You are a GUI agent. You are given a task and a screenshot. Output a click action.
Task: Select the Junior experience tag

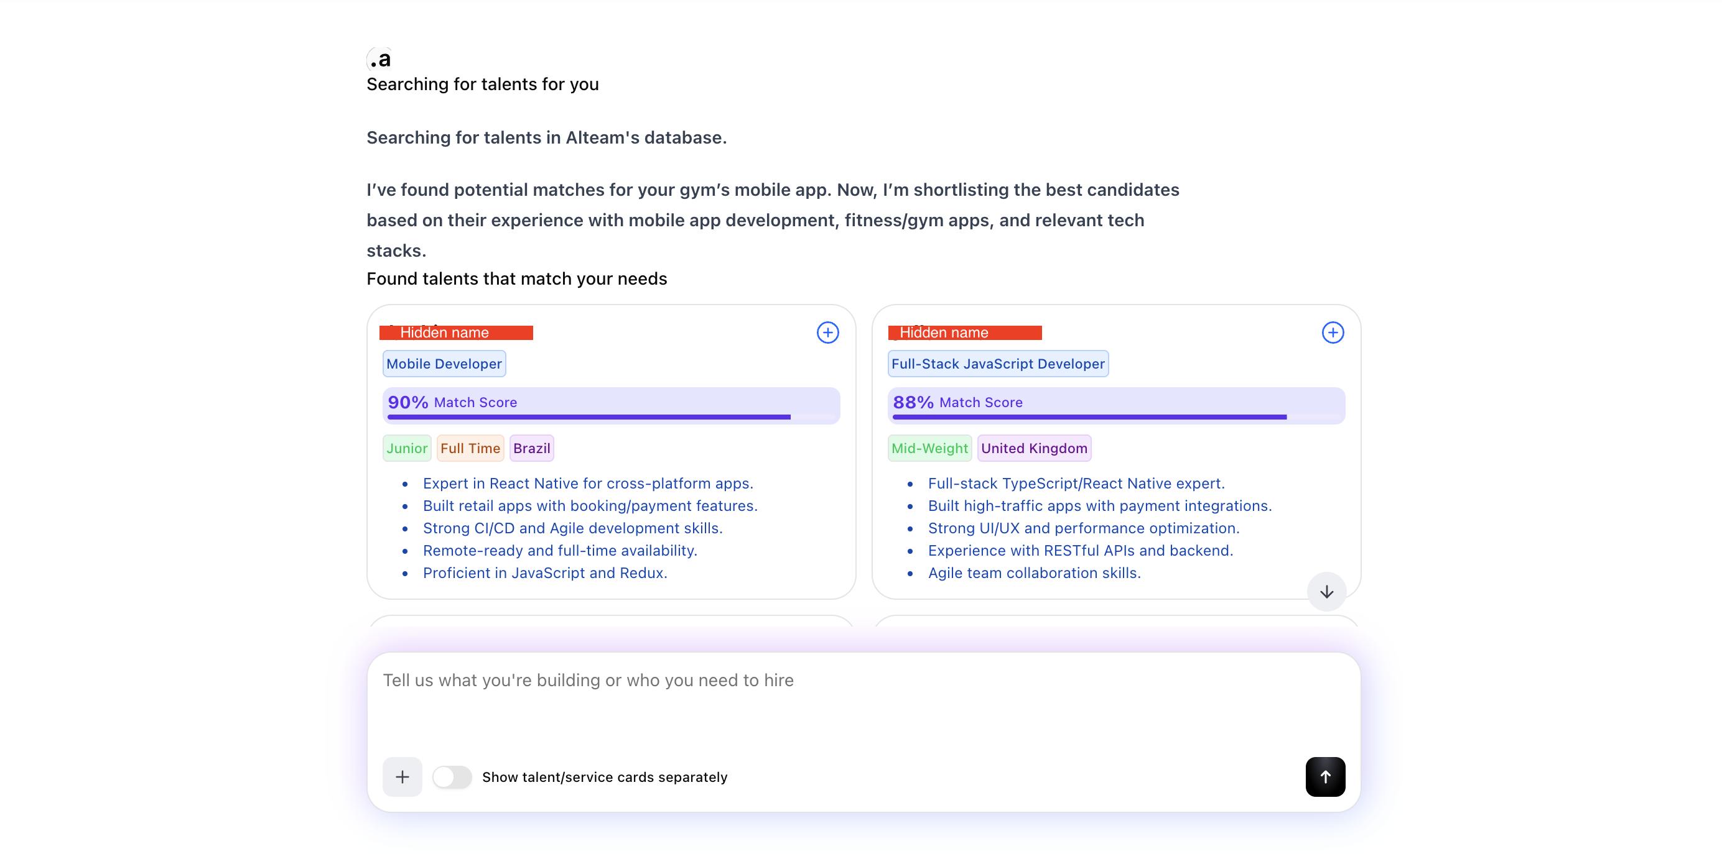(406, 448)
